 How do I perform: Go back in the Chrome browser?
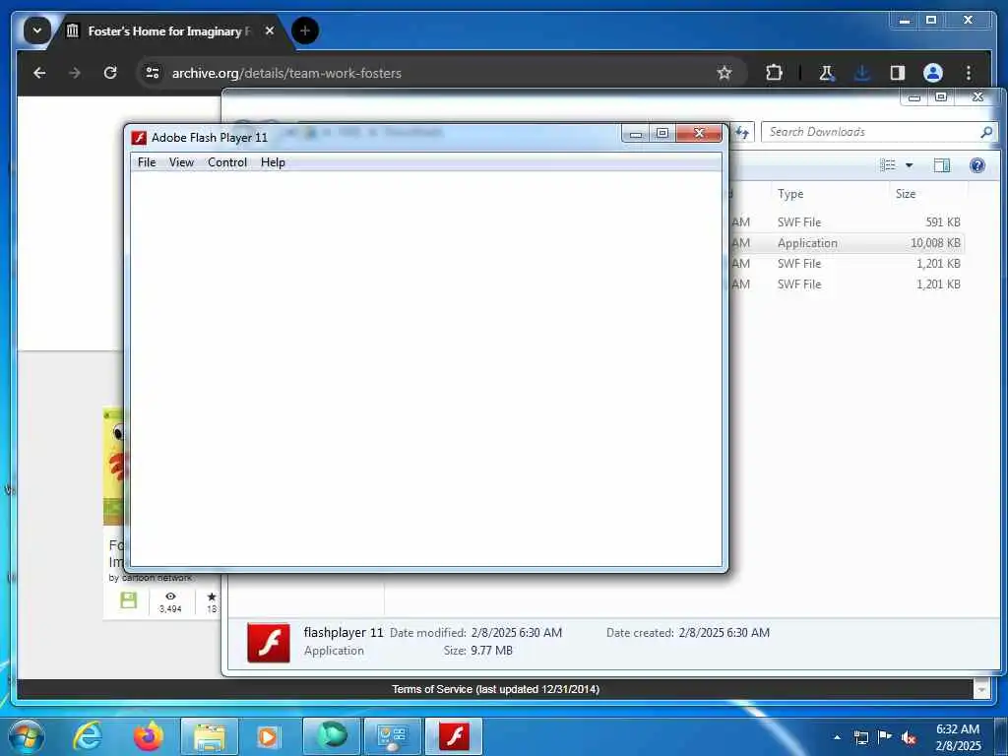coord(39,73)
